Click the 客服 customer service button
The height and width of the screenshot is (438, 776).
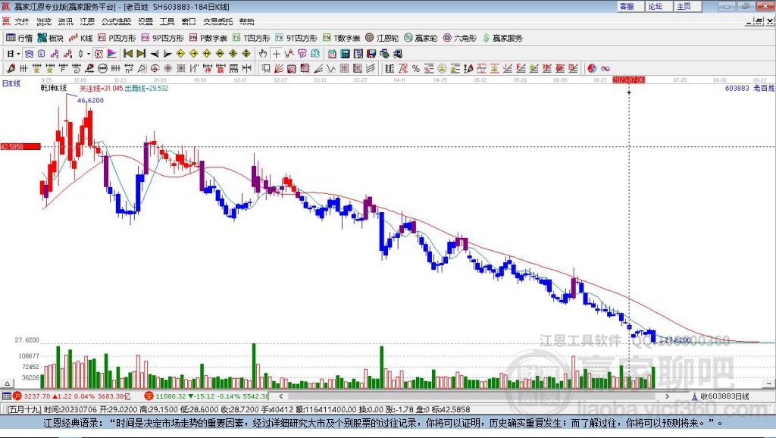click(627, 6)
